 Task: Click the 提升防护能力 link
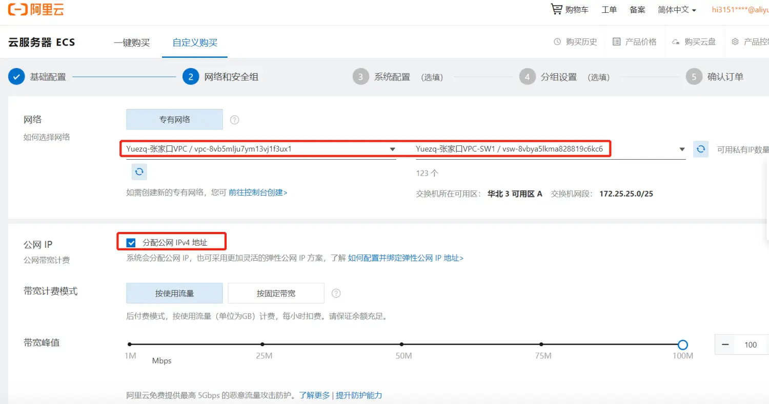(359, 395)
